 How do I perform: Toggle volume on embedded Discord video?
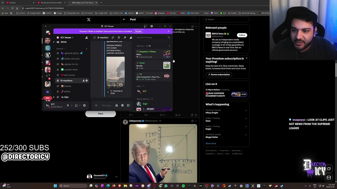(x=121, y=85)
